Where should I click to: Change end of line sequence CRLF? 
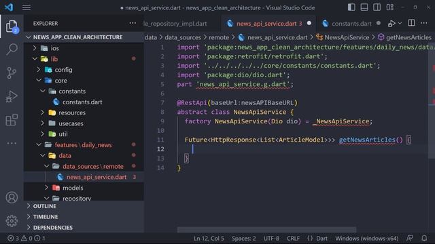[x=293, y=238]
